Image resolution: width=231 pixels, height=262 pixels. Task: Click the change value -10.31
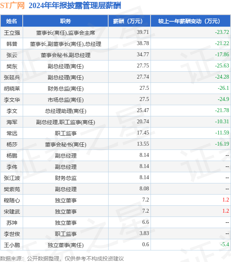pyautogui.click(x=222, y=121)
